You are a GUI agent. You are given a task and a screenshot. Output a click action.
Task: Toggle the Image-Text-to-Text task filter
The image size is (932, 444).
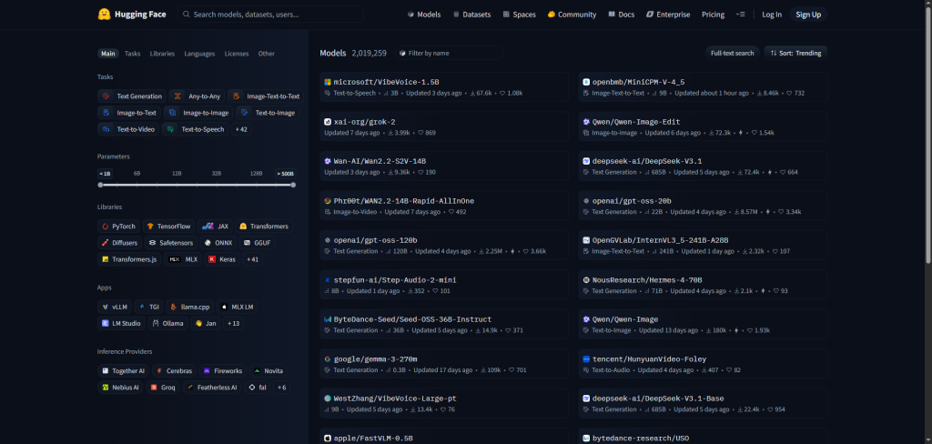[266, 96]
